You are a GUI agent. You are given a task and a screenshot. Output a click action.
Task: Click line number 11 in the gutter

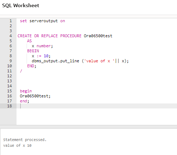[x=9, y=71]
